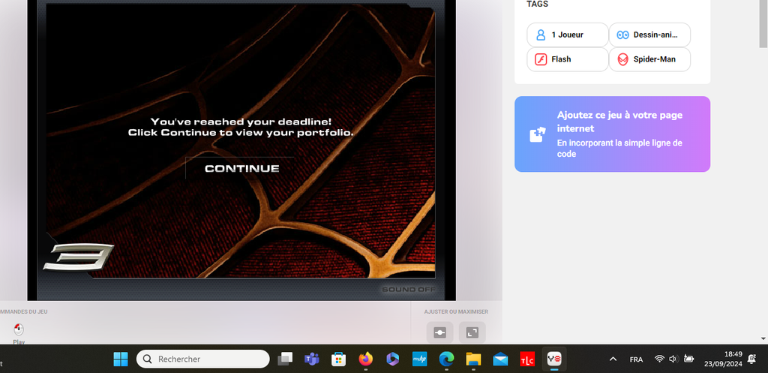Toggle the SOUND OFF control in game

click(x=406, y=290)
